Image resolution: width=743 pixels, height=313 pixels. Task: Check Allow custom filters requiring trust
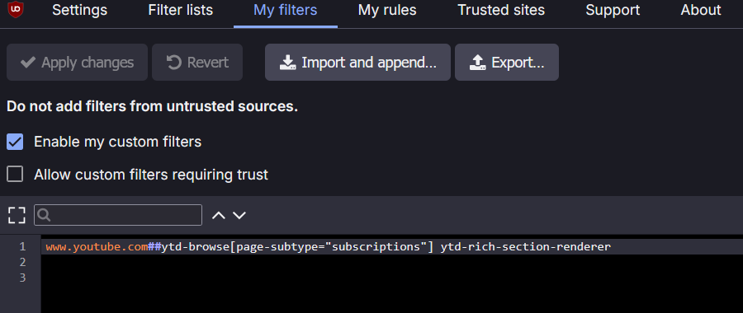click(x=15, y=175)
